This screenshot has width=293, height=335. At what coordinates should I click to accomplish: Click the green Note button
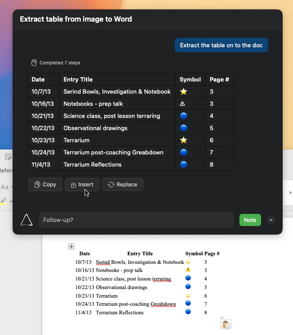tap(250, 220)
